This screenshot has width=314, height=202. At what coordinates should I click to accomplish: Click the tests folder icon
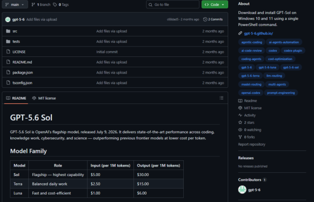[8, 41]
